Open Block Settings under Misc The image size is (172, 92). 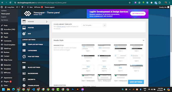point(35,67)
